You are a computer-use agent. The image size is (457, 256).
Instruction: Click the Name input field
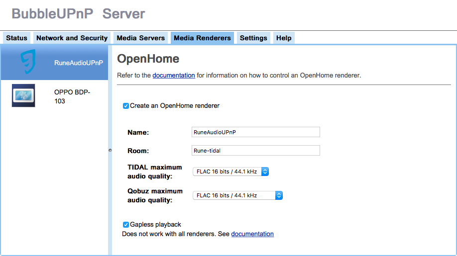(x=255, y=132)
